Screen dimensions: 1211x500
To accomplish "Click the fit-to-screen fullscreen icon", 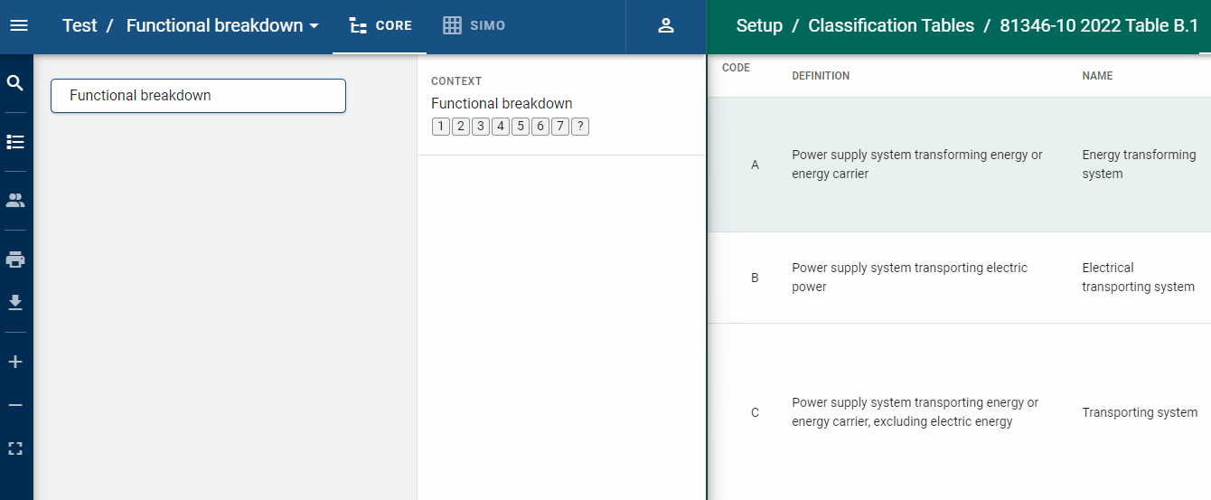I will pyautogui.click(x=15, y=448).
